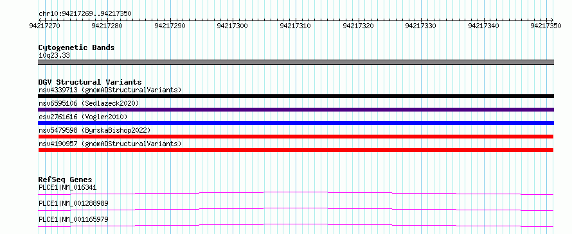Click the magenta NM_001165979 transcript line

click(x=296, y=225)
